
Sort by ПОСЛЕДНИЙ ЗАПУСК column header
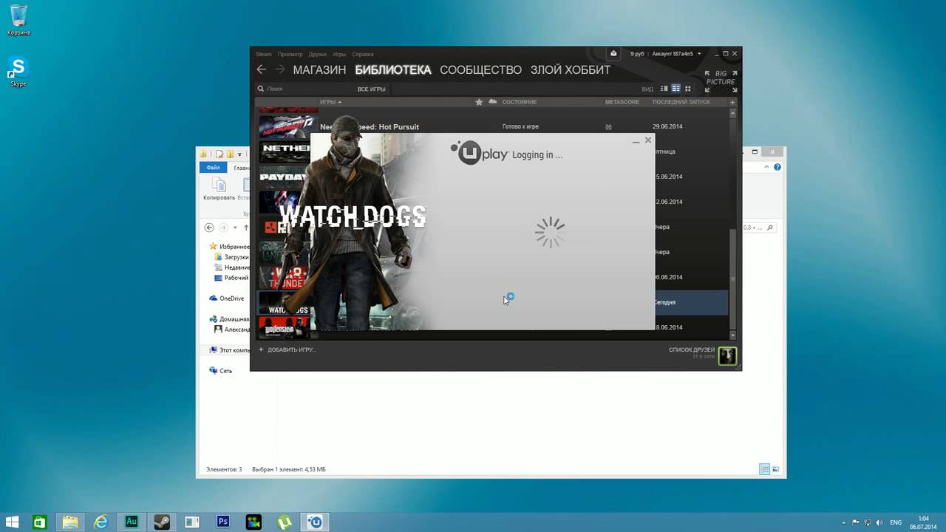click(681, 102)
